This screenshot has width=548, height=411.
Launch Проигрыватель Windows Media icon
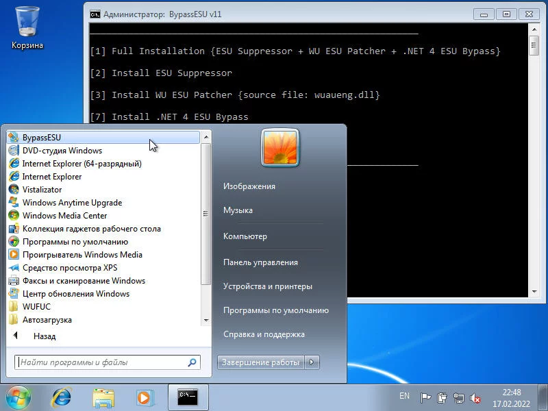click(14, 254)
